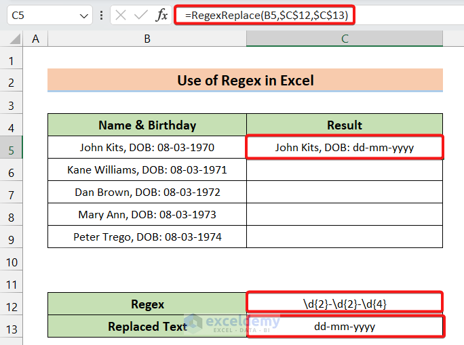The image size is (464, 345).
Task: Click the Name Box showing C5
Action: pyautogui.click(x=41, y=16)
